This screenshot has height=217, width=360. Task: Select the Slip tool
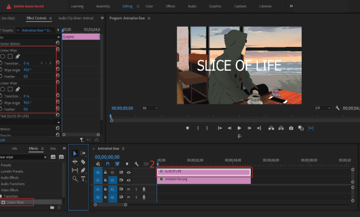[x=75, y=170]
